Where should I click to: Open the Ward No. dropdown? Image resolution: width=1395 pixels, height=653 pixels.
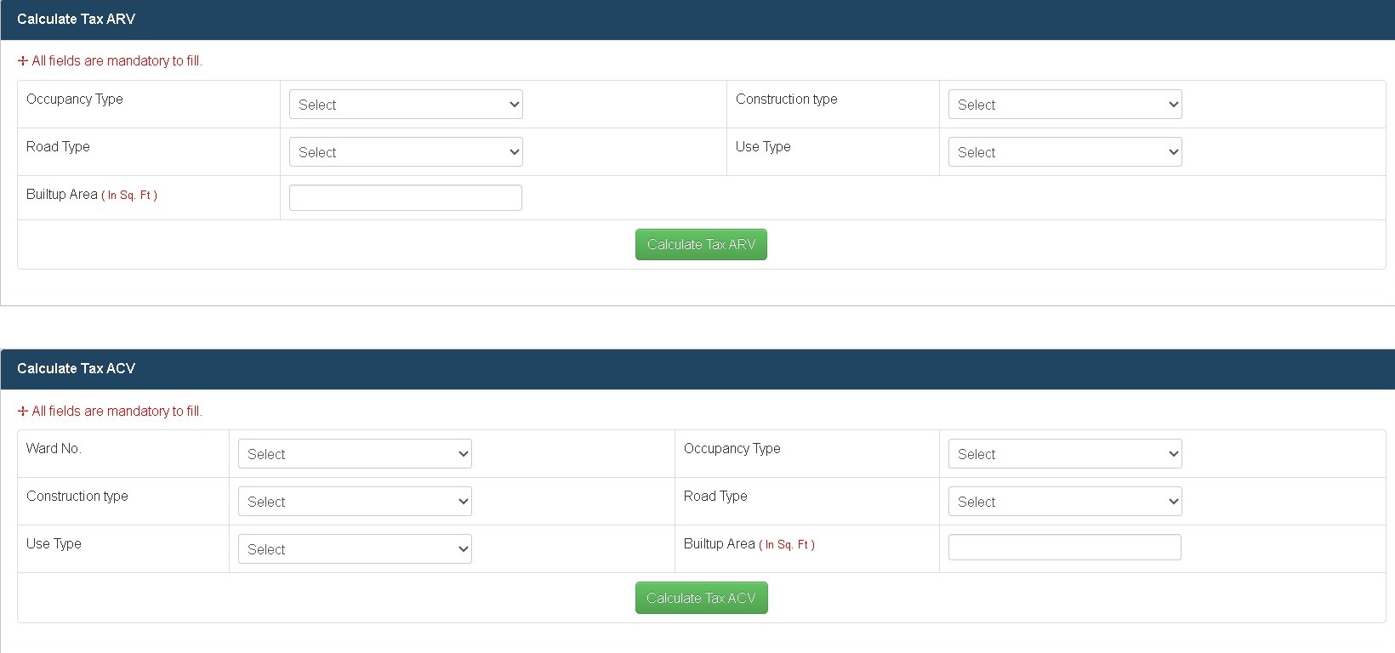click(355, 454)
